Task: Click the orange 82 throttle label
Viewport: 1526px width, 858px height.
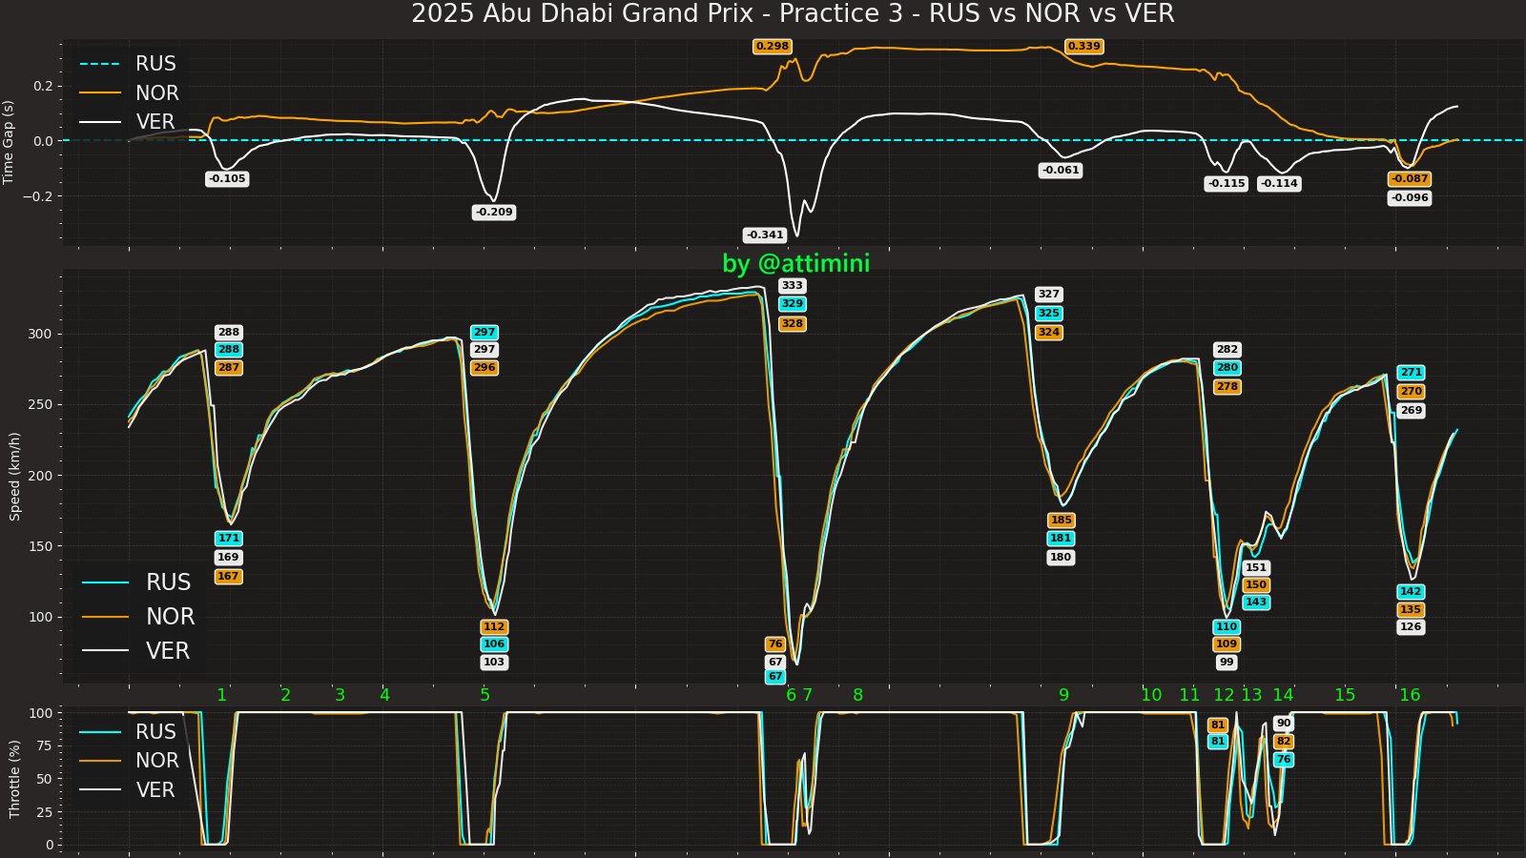Action: (x=1284, y=742)
